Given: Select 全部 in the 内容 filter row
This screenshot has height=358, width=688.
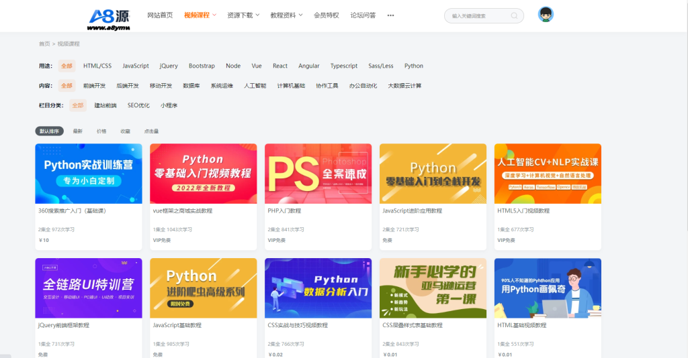Looking at the screenshot, I should point(67,86).
